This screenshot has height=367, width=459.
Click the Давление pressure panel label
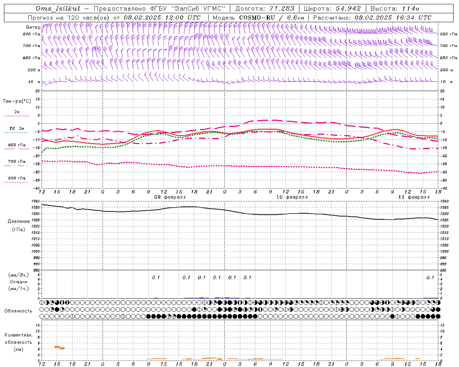click(19, 221)
